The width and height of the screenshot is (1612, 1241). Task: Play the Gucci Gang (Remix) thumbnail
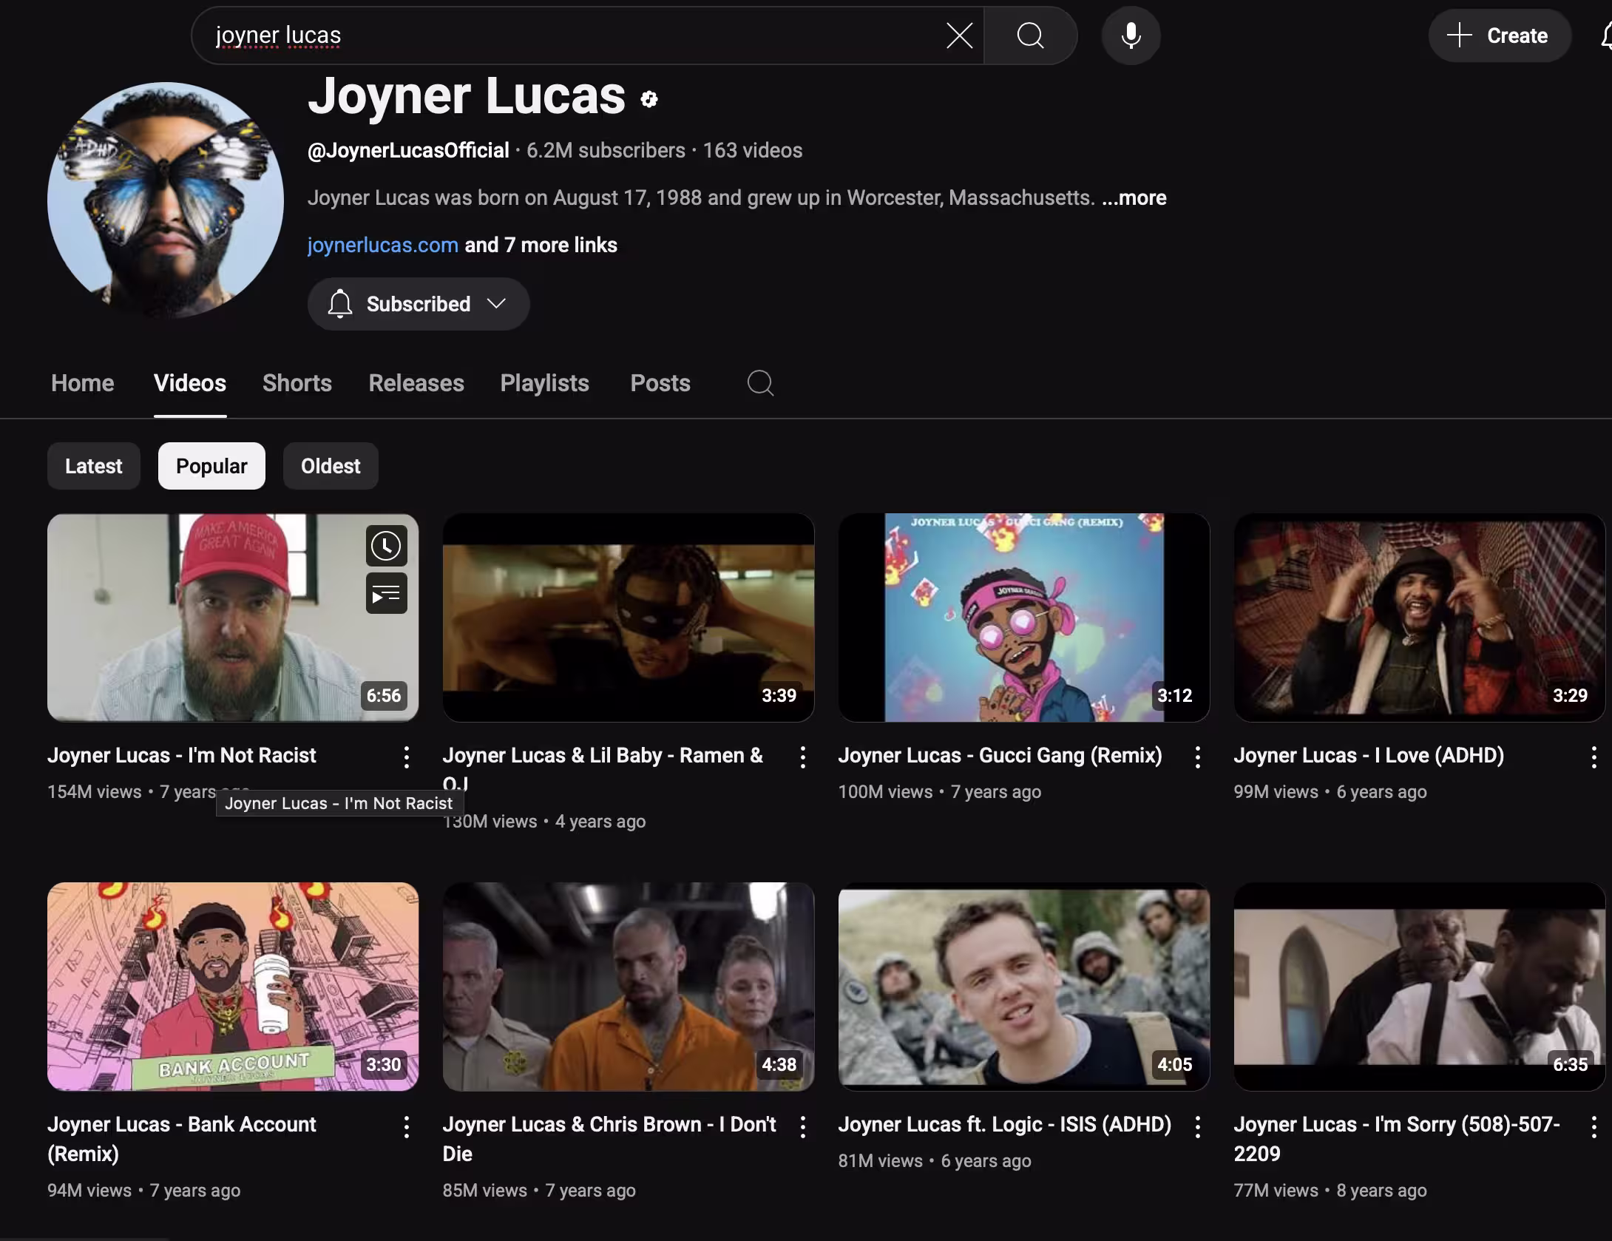click(1023, 618)
